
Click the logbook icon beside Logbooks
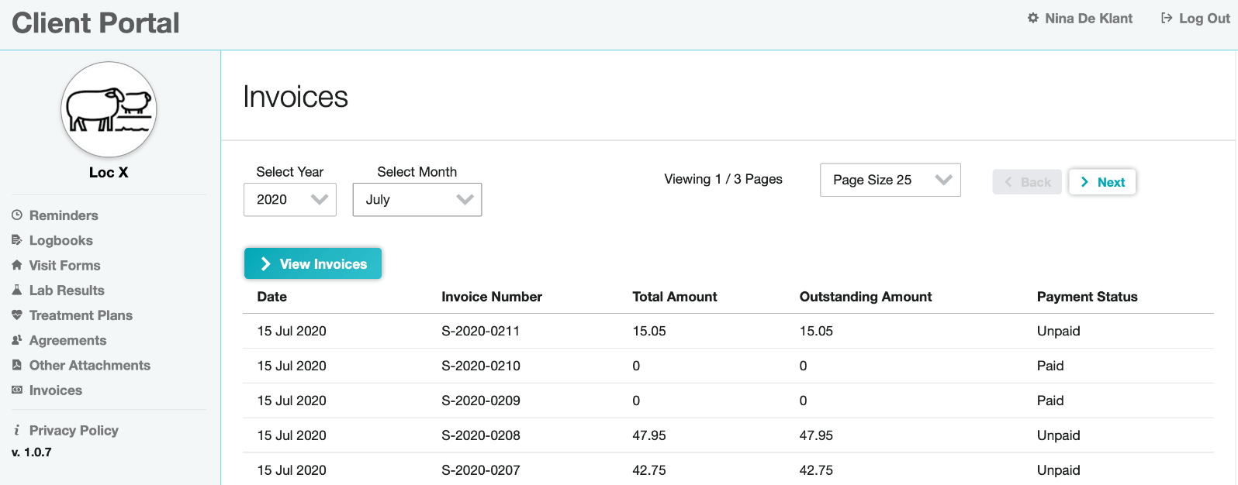[x=17, y=240]
